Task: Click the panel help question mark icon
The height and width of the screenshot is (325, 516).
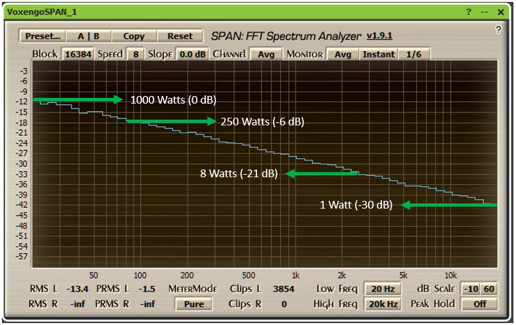Action: [498, 29]
